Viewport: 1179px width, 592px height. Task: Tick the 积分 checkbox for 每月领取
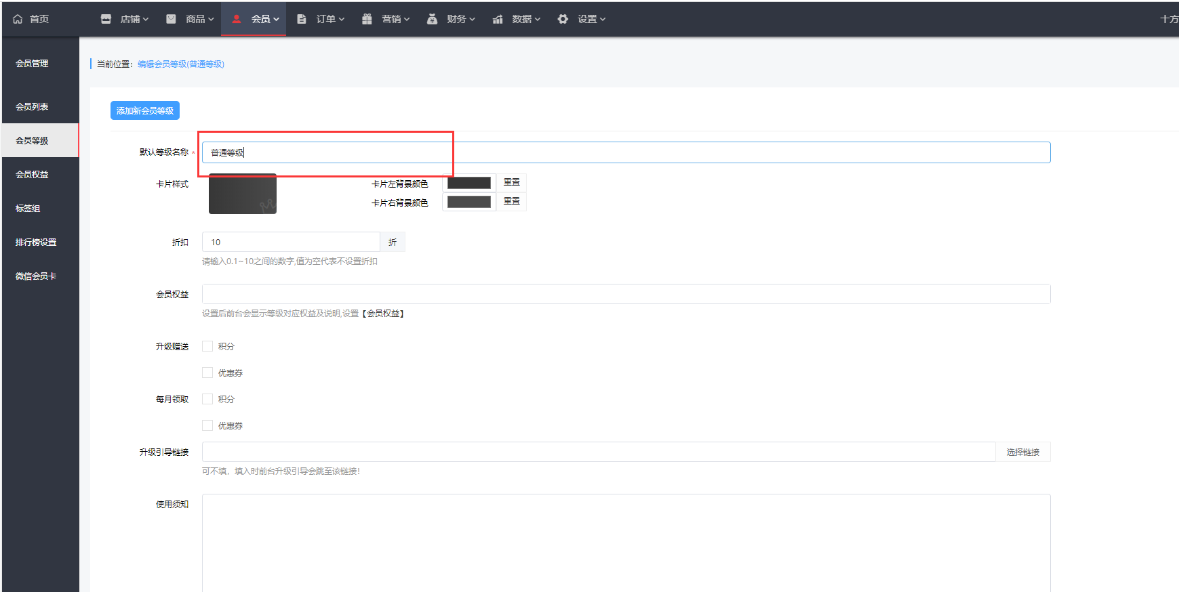click(207, 399)
